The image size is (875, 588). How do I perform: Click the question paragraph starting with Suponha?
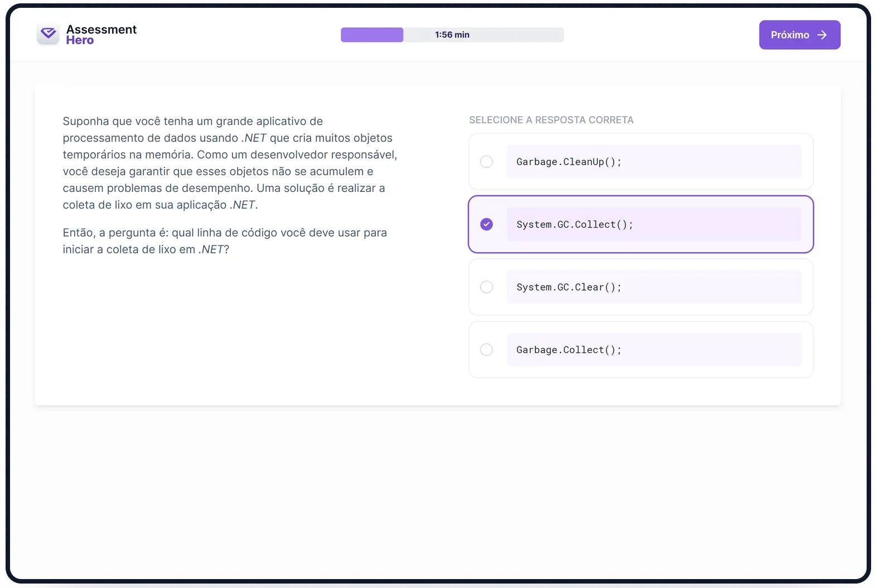pyautogui.click(x=230, y=163)
